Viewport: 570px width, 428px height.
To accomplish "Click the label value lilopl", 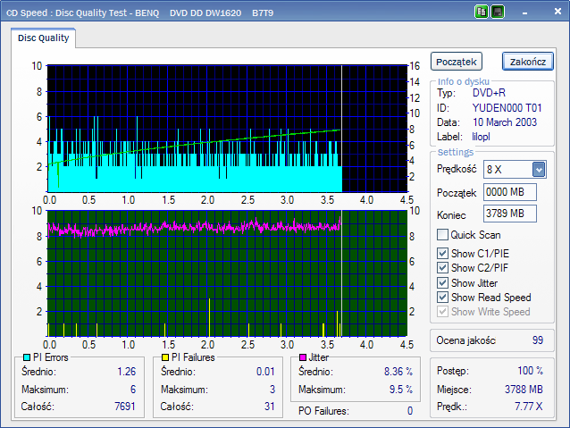I will click(x=481, y=137).
